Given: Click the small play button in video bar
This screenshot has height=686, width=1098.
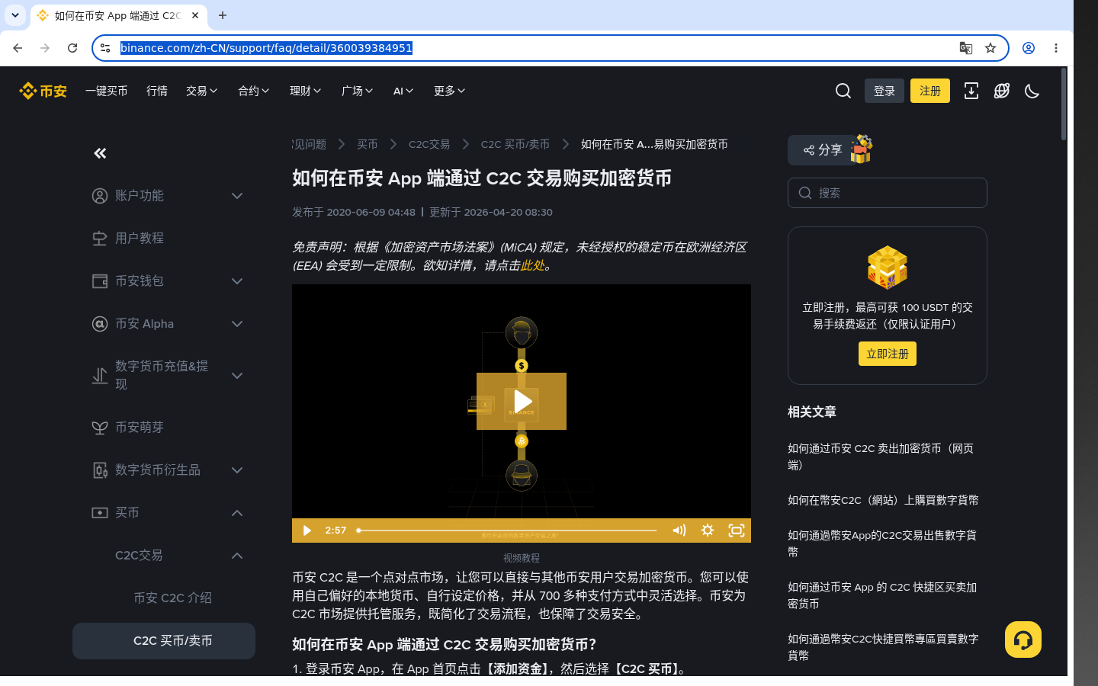Looking at the screenshot, I should pos(307,531).
